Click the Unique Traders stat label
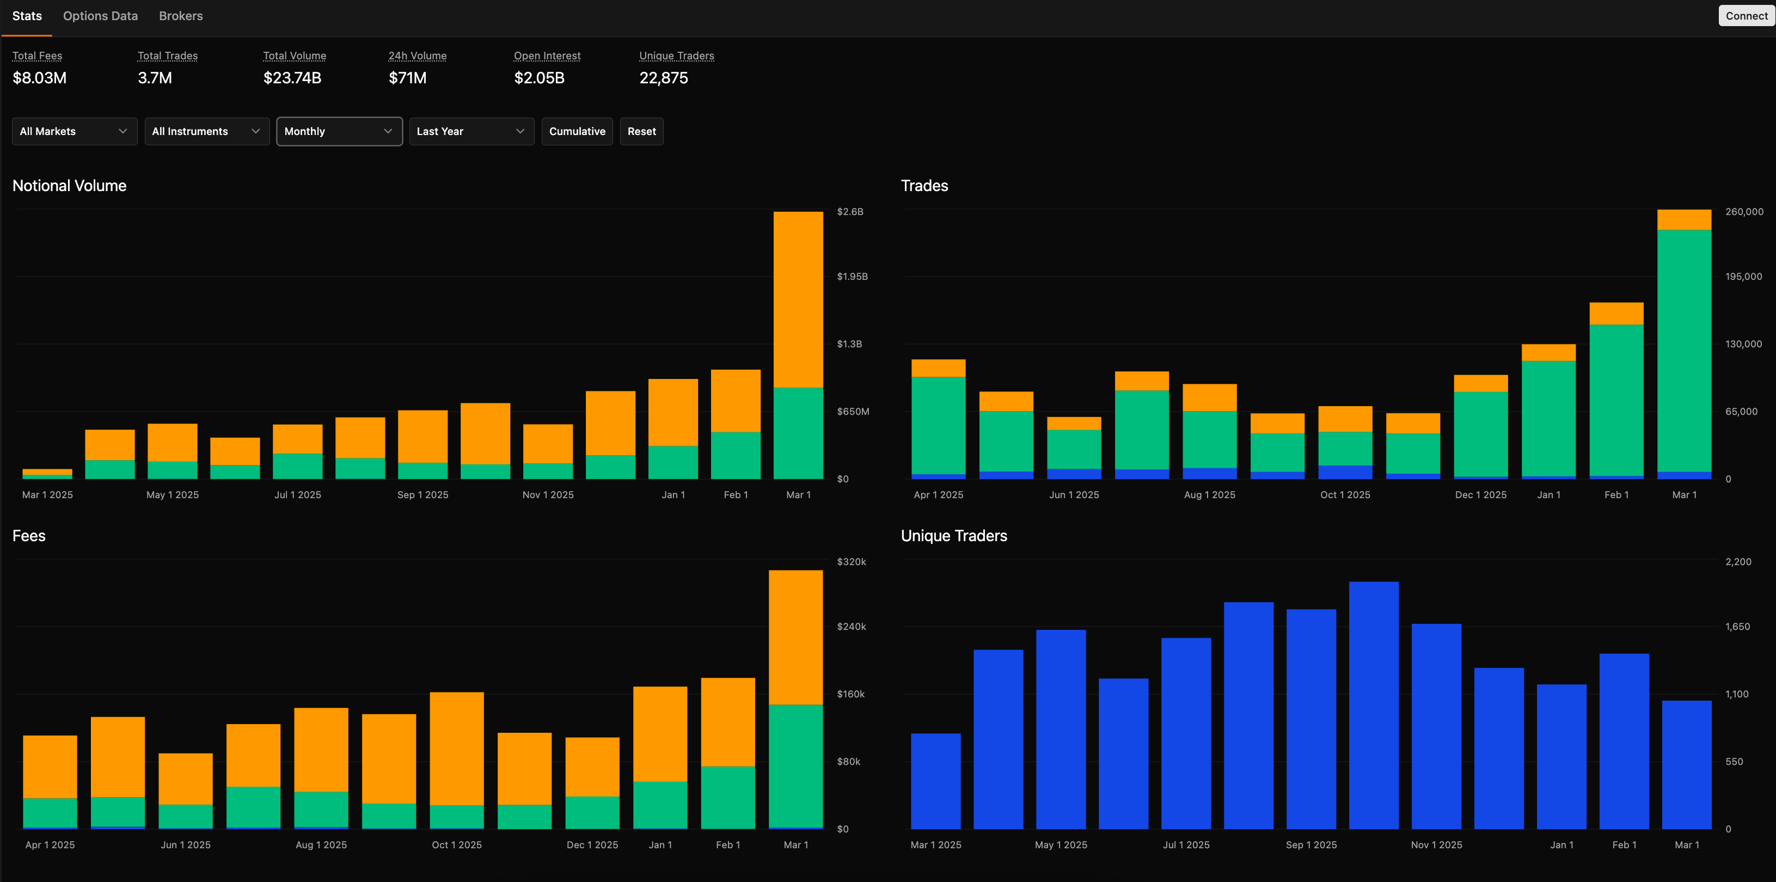The height and width of the screenshot is (882, 1776). tap(676, 56)
